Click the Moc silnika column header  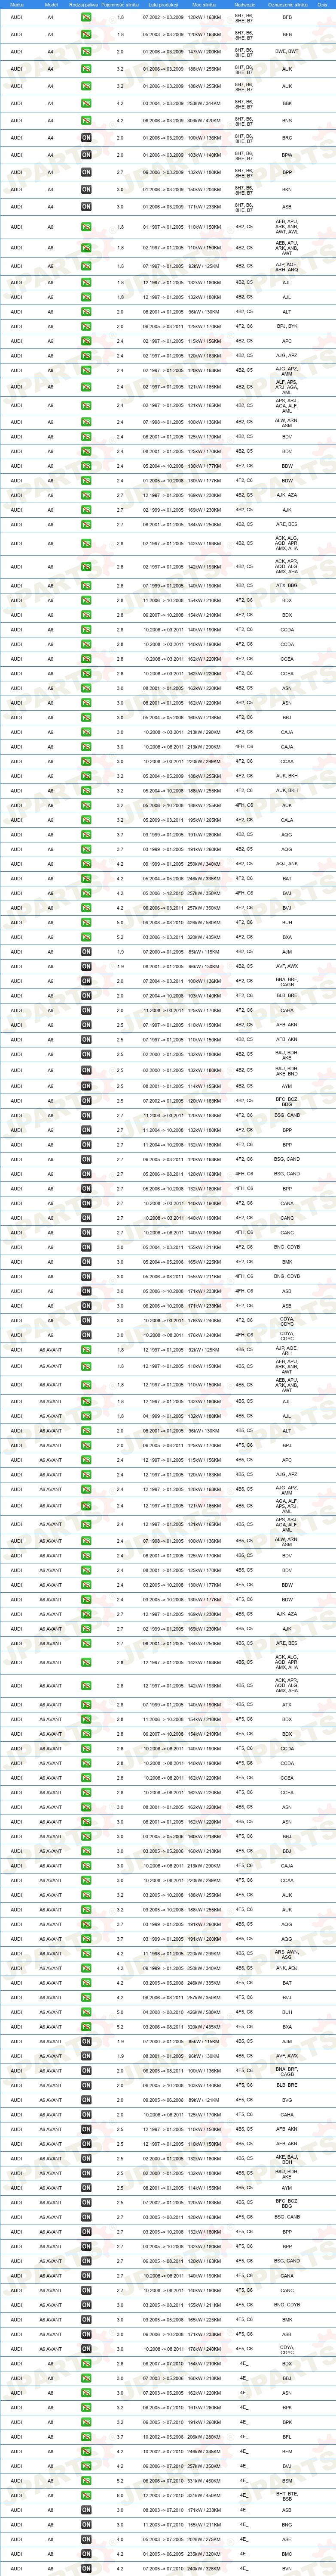coord(205,5)
